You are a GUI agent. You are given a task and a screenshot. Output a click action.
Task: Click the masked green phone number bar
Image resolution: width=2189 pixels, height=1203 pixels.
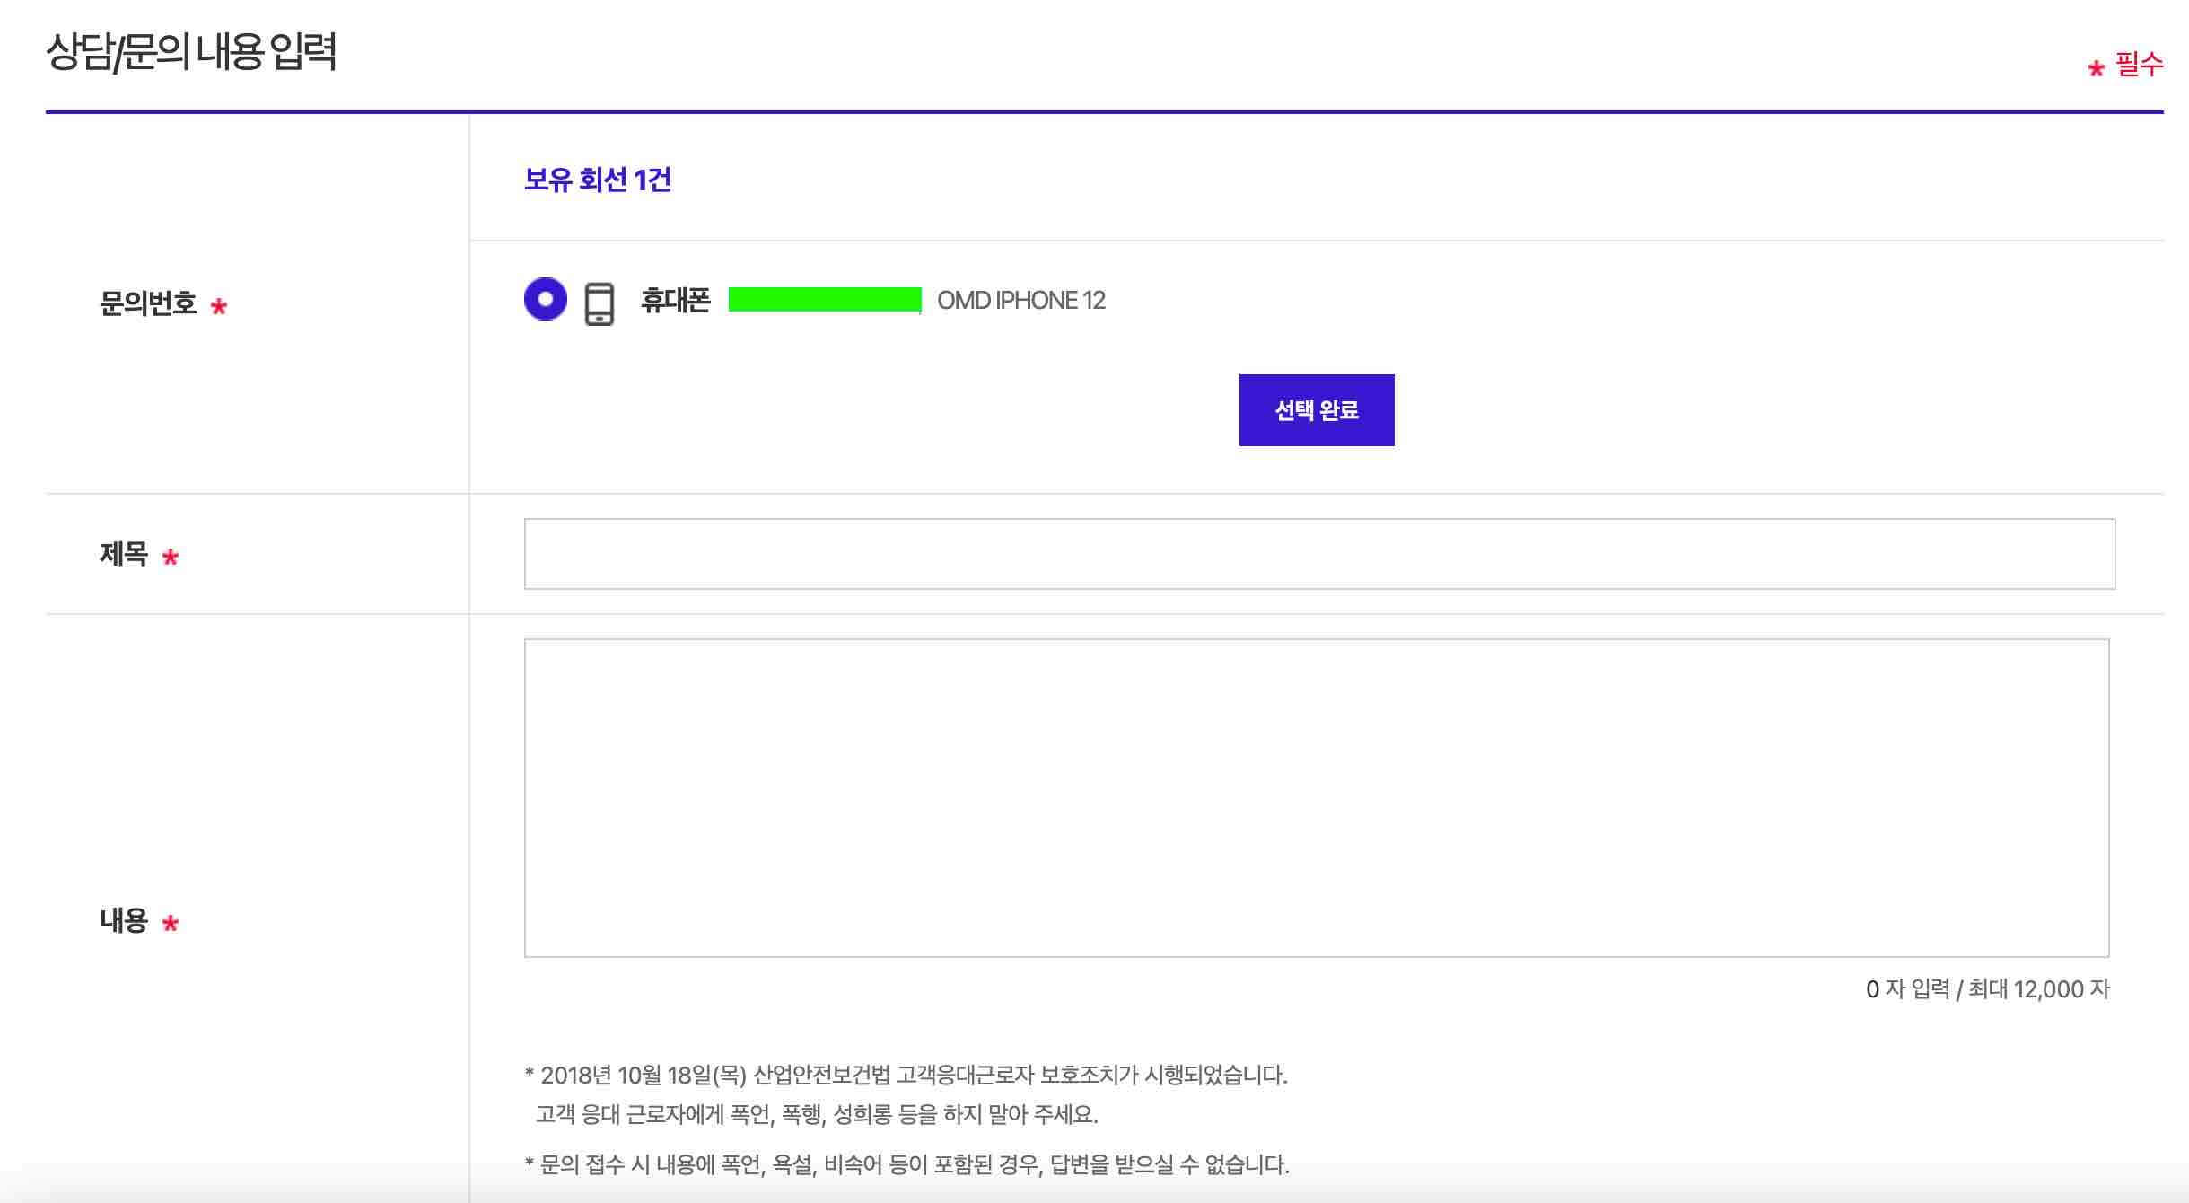coord(826,300)
